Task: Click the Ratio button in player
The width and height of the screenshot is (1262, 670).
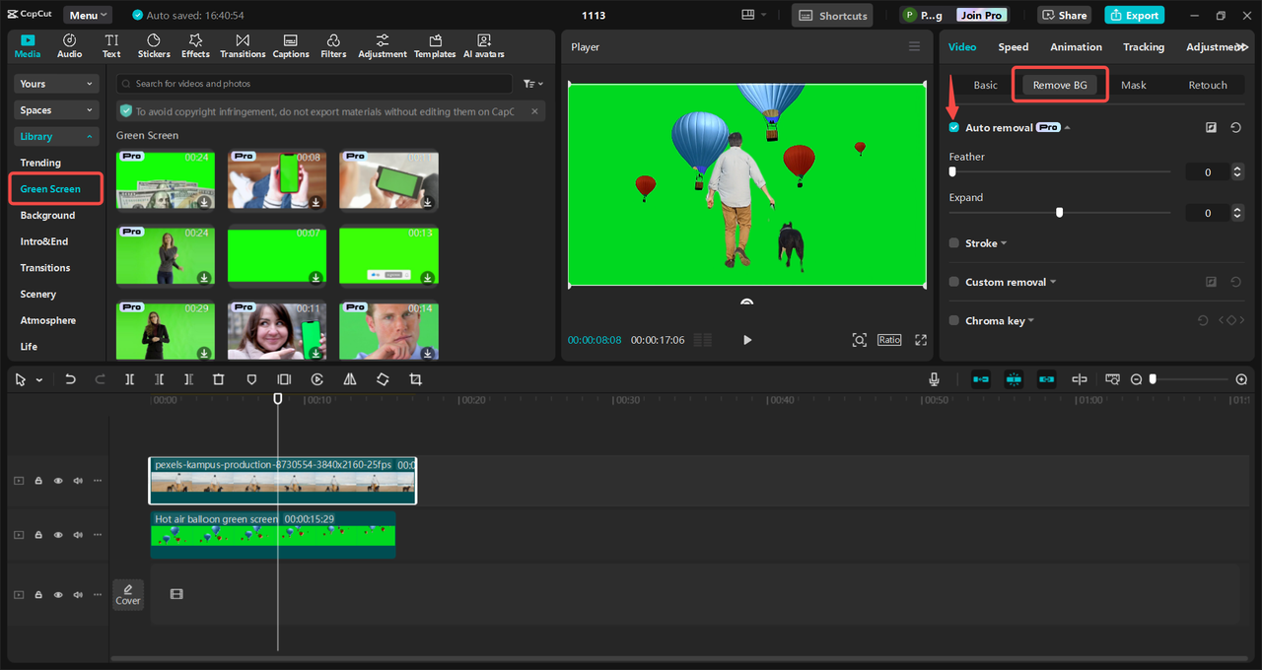Action: (x=889, y=339)
